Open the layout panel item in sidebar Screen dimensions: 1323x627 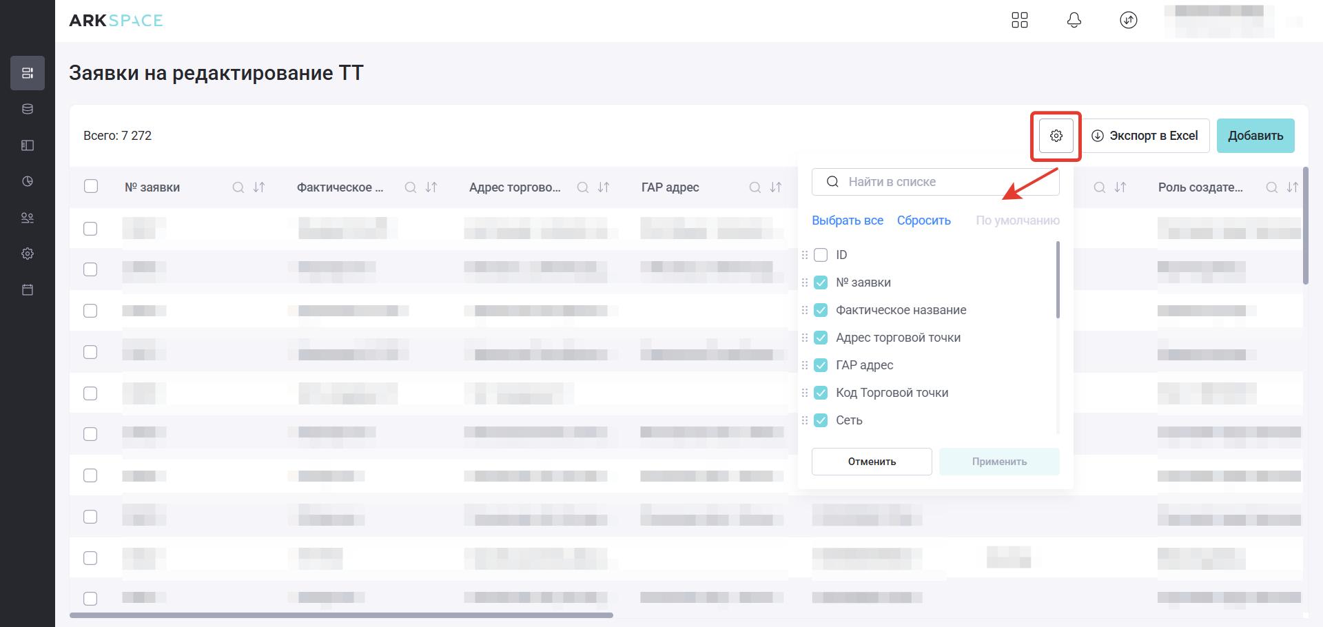28,145
